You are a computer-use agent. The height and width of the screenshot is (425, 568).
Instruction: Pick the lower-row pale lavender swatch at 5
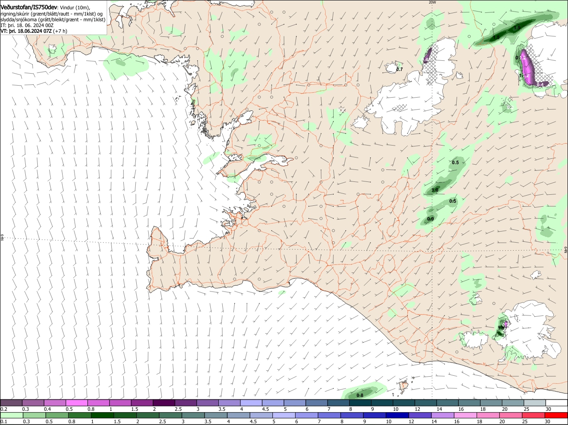(x=284, y=415)
